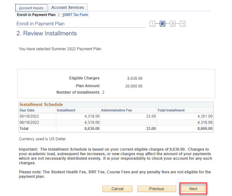Click the step 2 progress icon
The height and width of the screenshot is (196, 232).
click(x=162, y=24)
